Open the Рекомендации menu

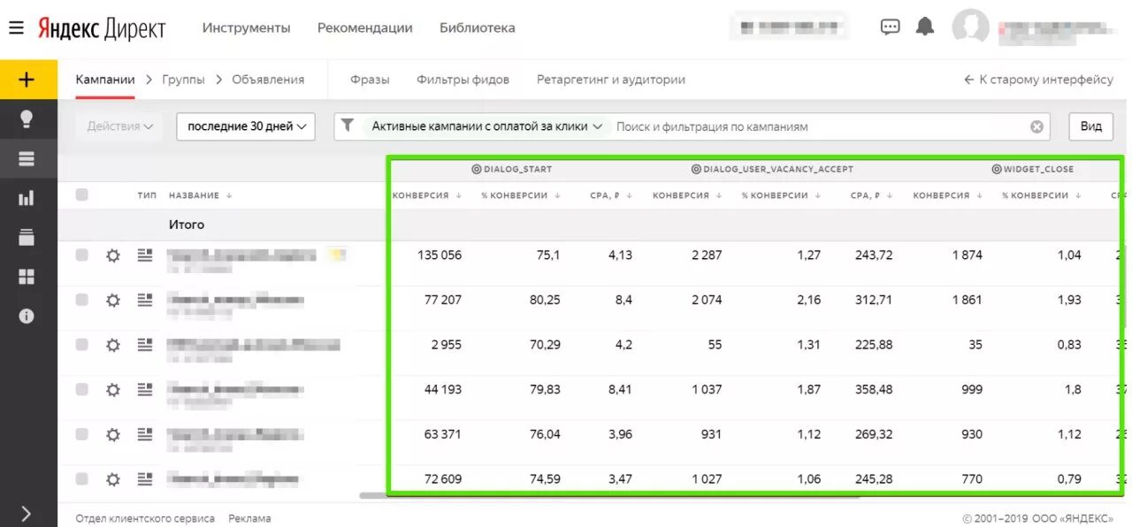pyautogui.click(x=364, y=27)
